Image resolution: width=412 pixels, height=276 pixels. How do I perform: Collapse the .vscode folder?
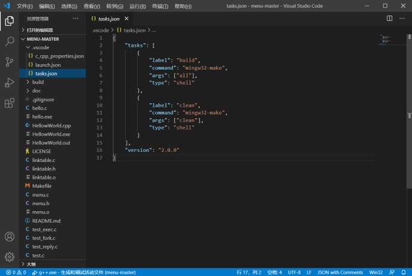pyautogui.click(x=53, y=47)
